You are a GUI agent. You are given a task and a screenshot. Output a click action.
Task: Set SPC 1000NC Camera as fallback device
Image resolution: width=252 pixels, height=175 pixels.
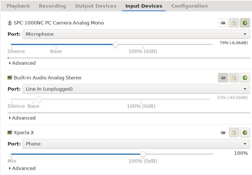(x=245, y=23)
